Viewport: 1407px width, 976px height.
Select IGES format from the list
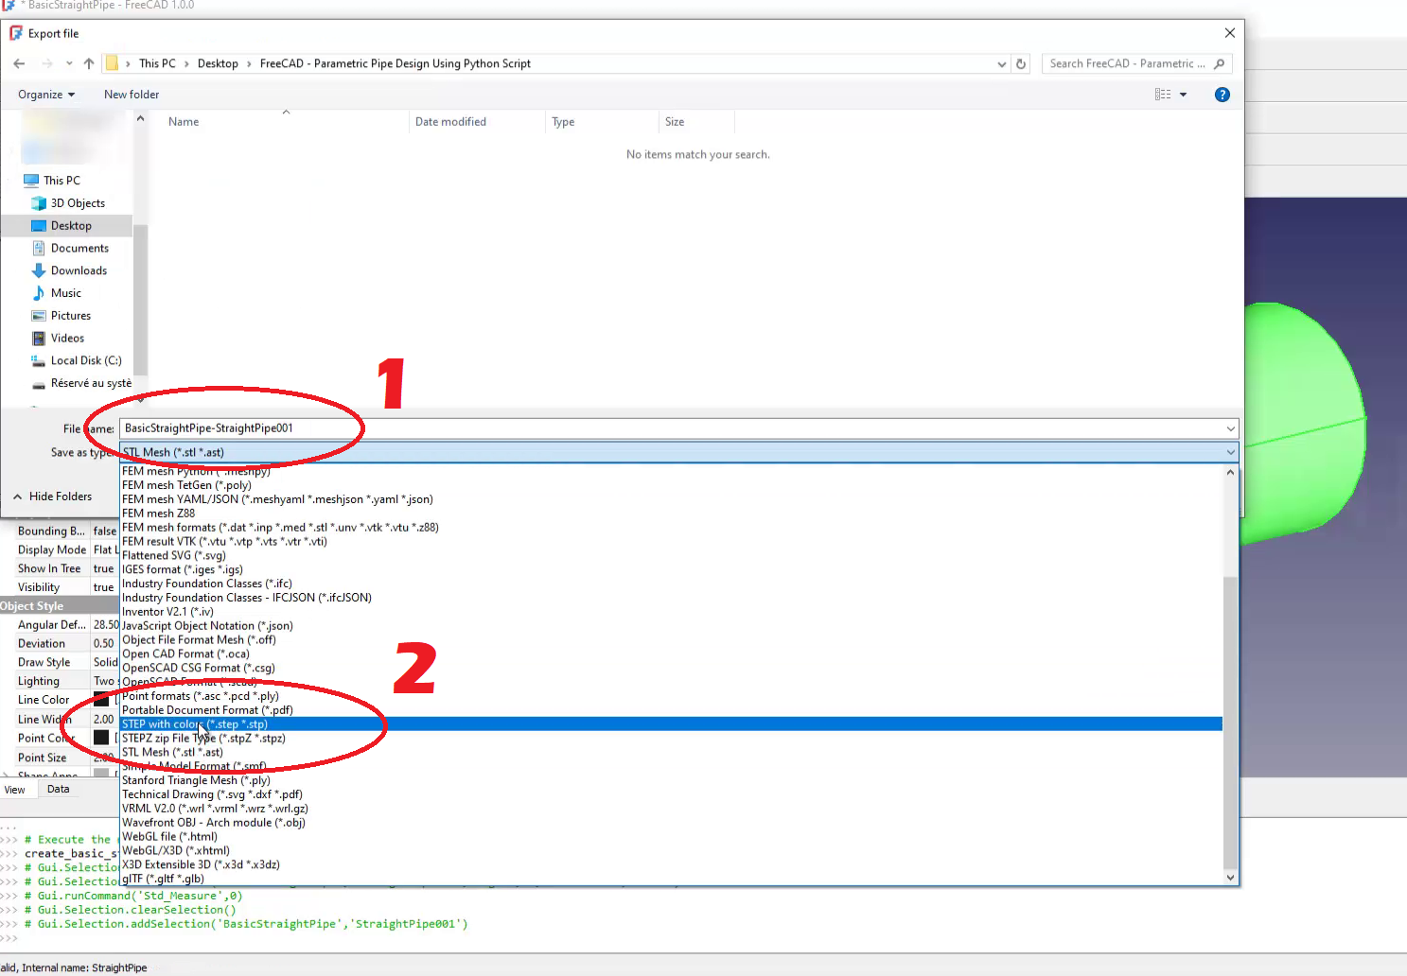click(183, 569)
